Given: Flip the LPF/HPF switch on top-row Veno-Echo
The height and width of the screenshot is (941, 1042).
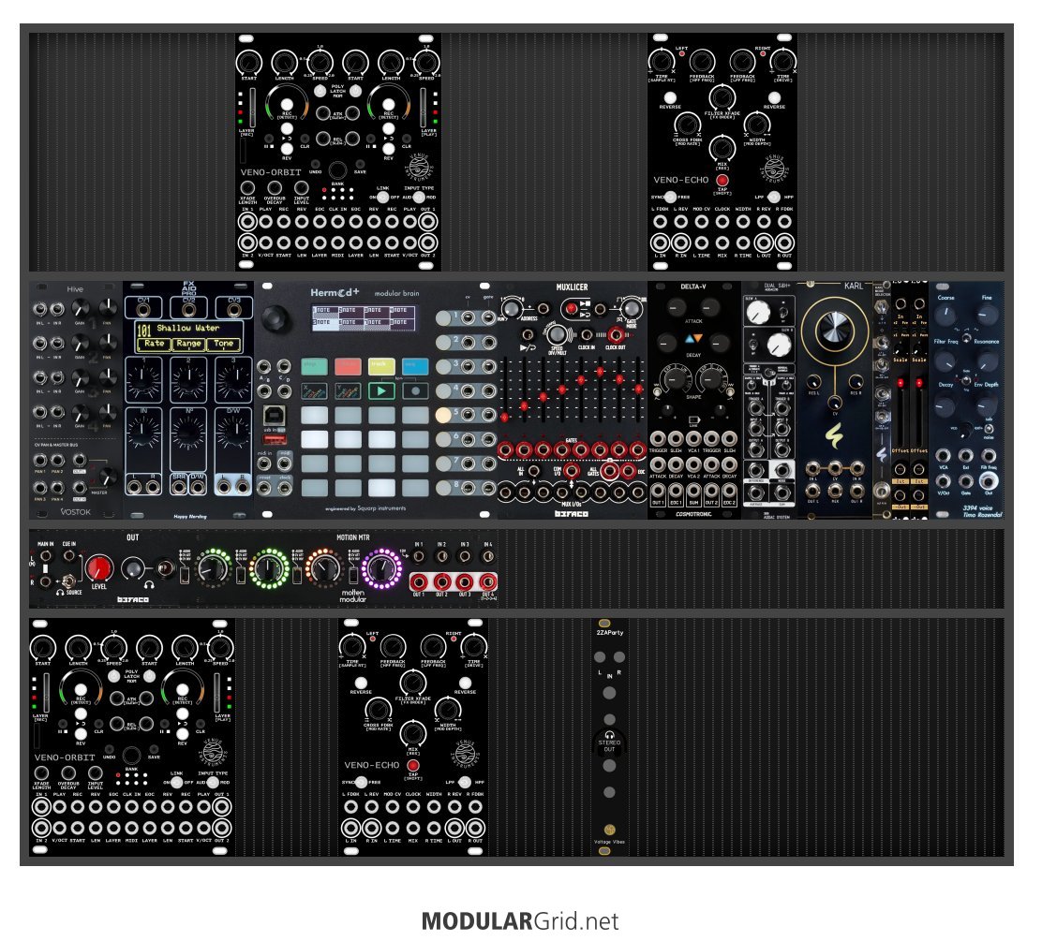Looking at the screenshot, I should (773, 197).
